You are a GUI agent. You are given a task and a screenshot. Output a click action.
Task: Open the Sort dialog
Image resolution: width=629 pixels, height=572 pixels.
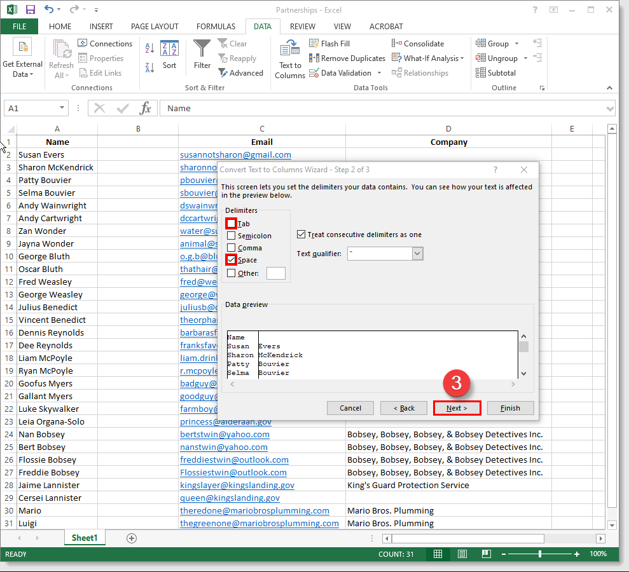(169, 55)
